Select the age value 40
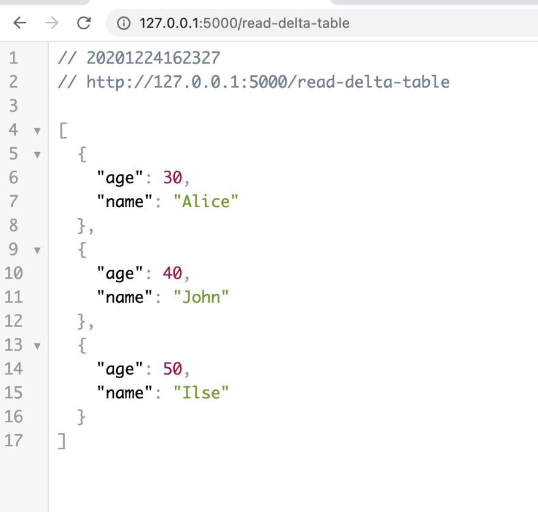538x512 pixels. click(x=172, y=273)
